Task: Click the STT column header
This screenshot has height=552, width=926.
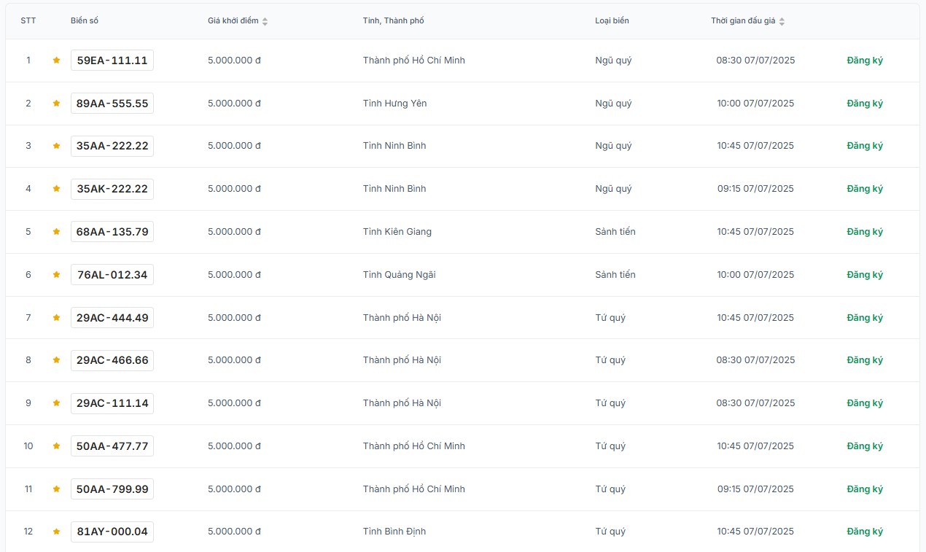Action: pos(28,21)
